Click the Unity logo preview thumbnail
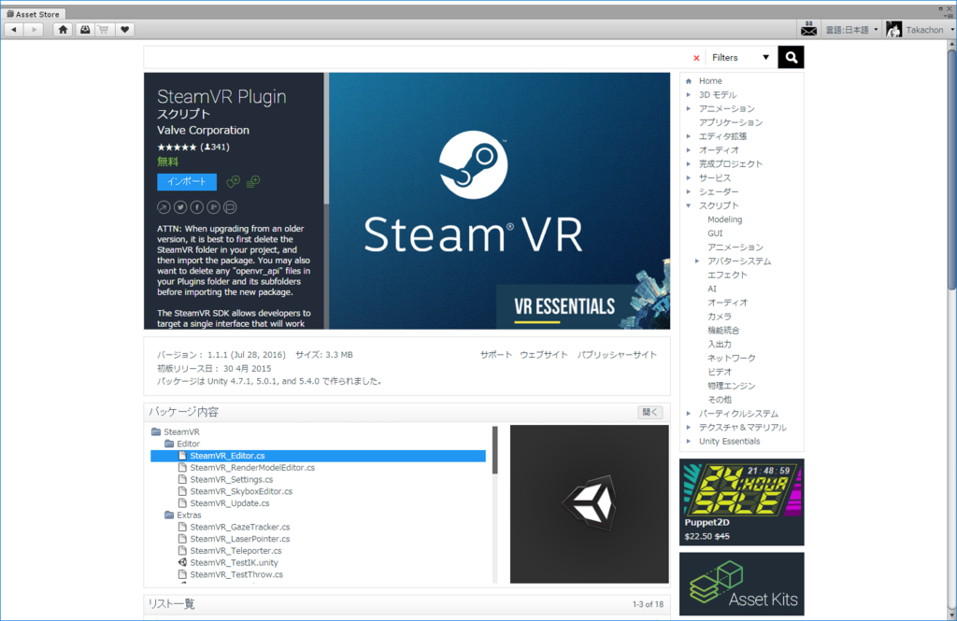The width and height of the screenshot is (957, 621). pyautogui.click(x=589, y=504)
